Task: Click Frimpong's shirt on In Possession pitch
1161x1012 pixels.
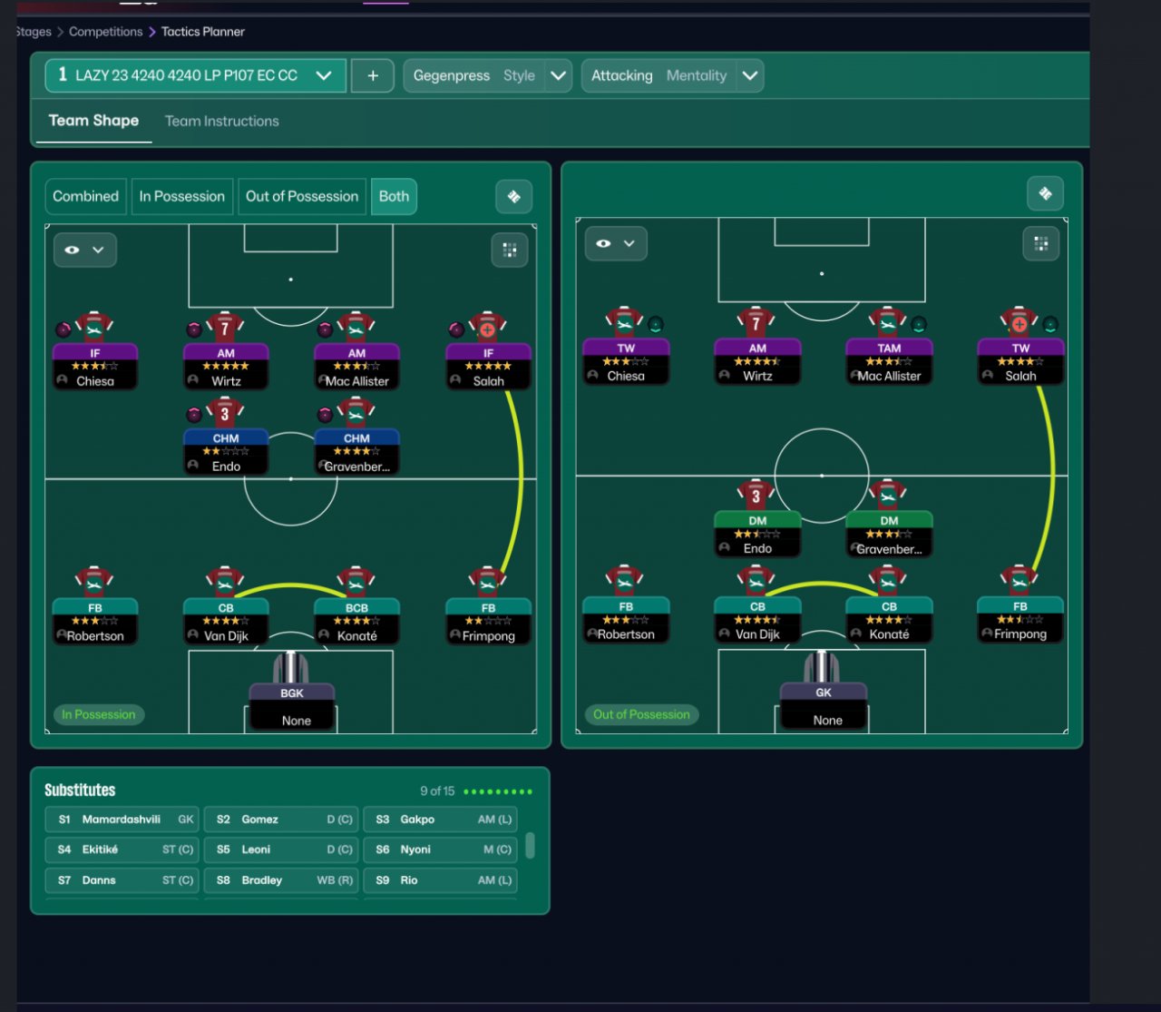Action: pos(488,582)
